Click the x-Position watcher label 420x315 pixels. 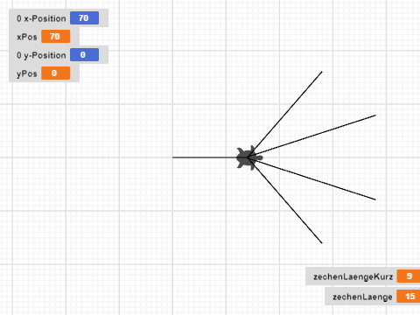(x=41, y=18)
